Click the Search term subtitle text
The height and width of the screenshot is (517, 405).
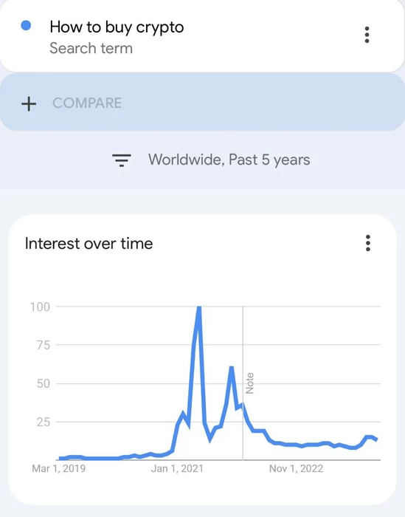tap(91, 48)
